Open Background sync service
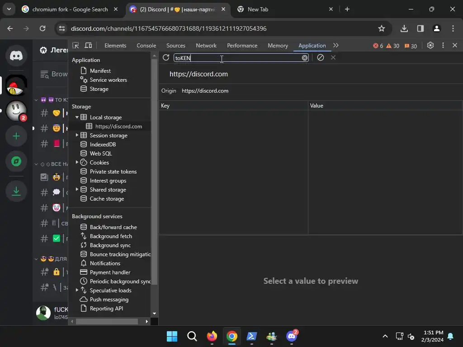This screenshot has height=347, width=463. pyautogui.click(x=110, y=245)
